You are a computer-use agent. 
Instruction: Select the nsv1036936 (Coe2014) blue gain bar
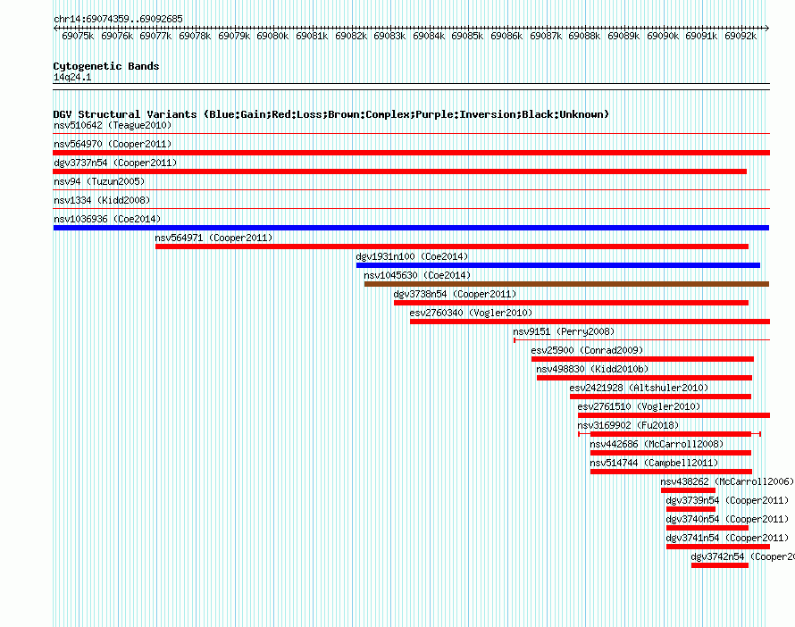coord(411,228)
